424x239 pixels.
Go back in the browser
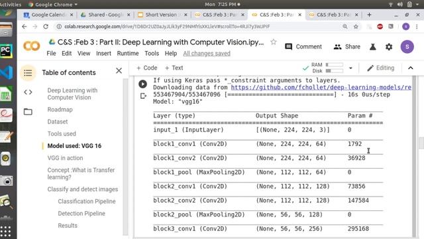coord(25,27)
